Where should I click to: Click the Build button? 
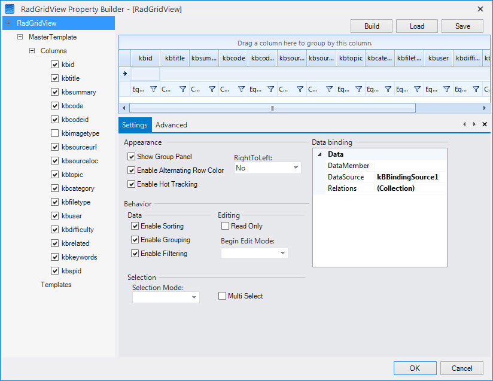pos(372,26)
